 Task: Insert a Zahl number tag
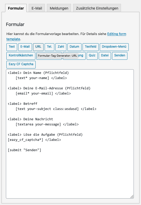point(61,47)
